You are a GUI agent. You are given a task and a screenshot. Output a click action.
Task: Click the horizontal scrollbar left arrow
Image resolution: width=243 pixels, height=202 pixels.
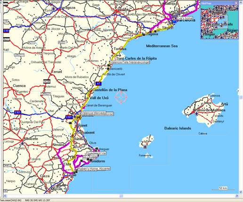[5, 196]
